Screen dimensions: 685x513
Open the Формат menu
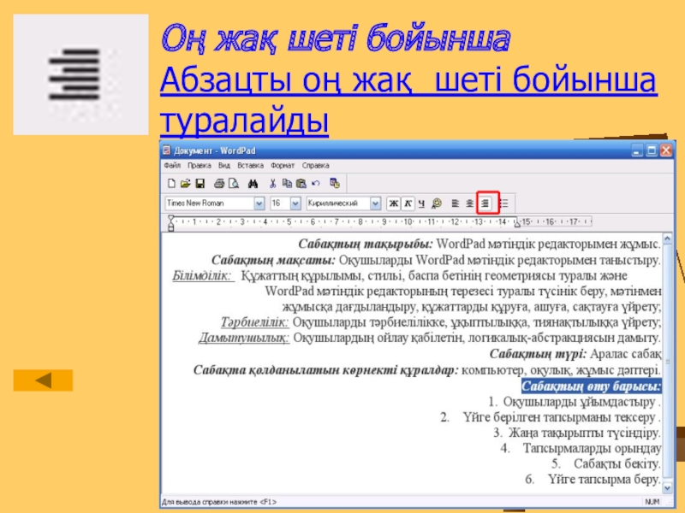click(x=283, y=165)
